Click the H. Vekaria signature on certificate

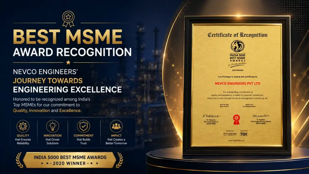(212, 116)
